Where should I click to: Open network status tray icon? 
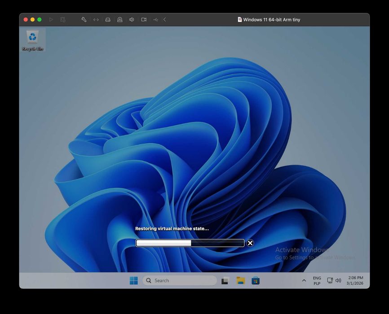[330, 280]
